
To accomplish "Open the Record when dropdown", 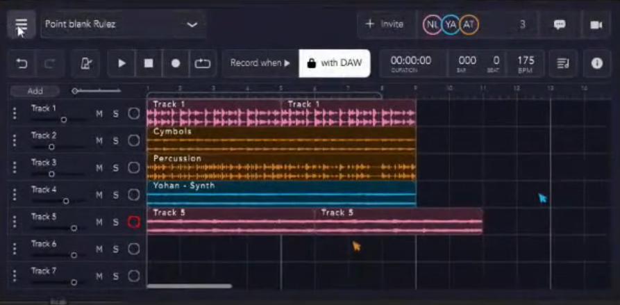I will click(x=260, y=63).
